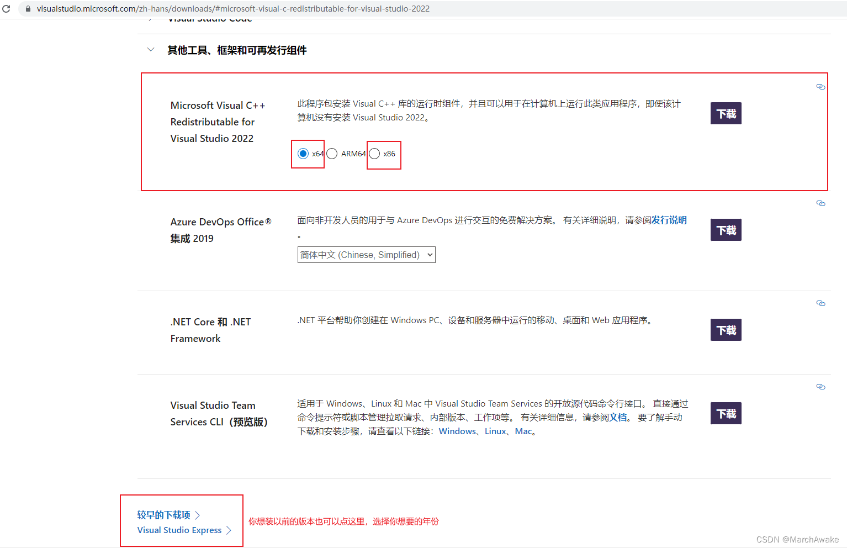Viewport: 847px width, 548px height.
Task: Select the ARM64 architecture radio button
Action: click(x=332, y=154)
